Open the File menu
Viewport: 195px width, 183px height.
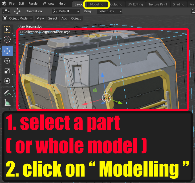click(12, 3)
